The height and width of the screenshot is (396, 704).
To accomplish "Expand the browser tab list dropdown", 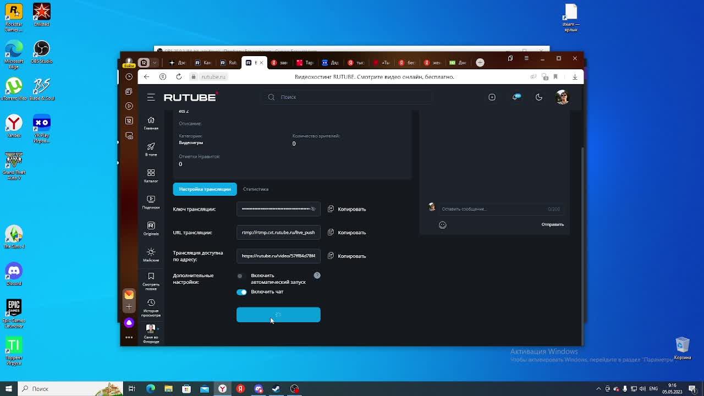I will [155, 63].
